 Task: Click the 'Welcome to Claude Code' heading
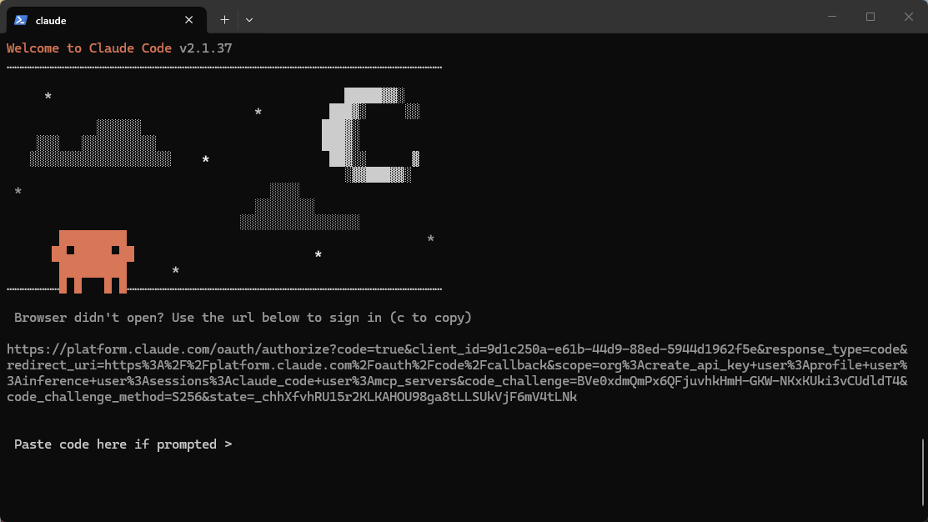tap(88, 48)
